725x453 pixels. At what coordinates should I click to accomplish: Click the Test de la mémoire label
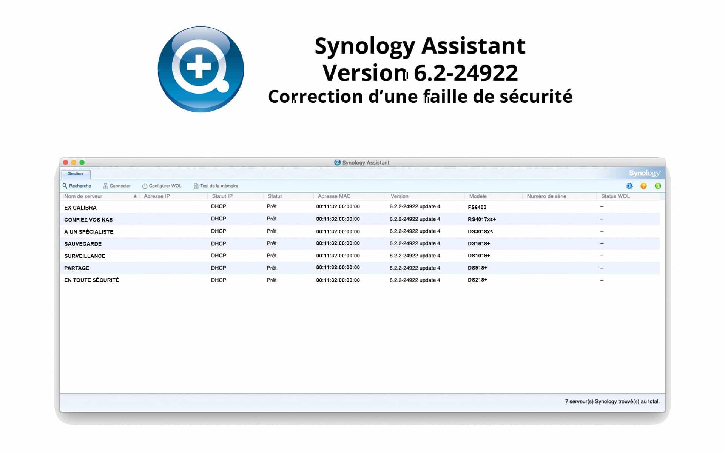219,186
